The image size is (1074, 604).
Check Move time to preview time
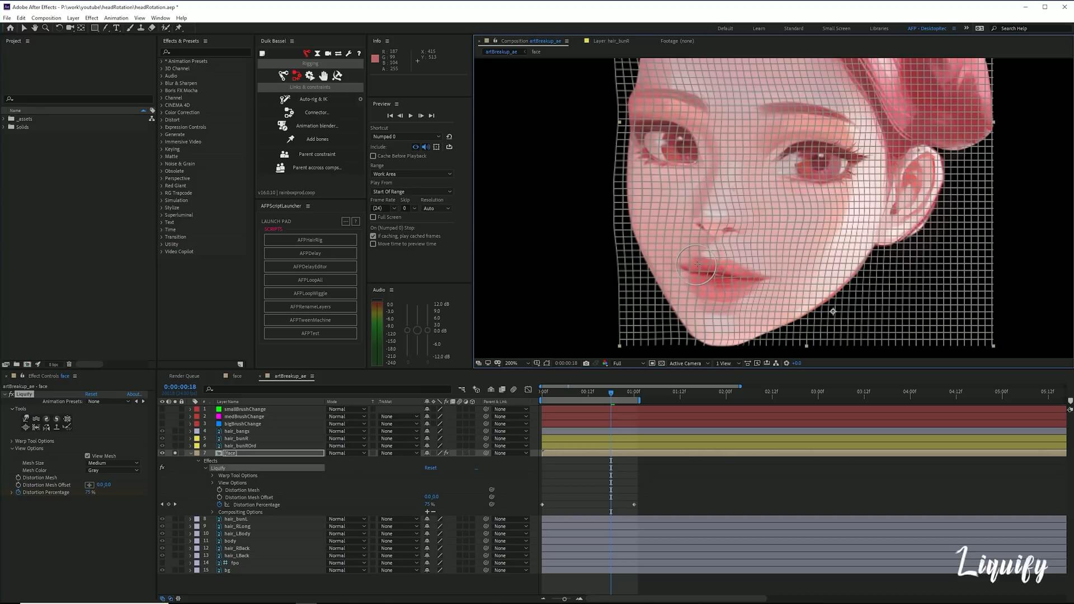(373, 244)
